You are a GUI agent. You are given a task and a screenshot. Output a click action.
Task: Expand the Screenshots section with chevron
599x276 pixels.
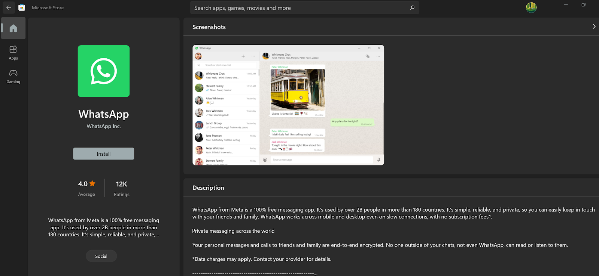[594, 27]
